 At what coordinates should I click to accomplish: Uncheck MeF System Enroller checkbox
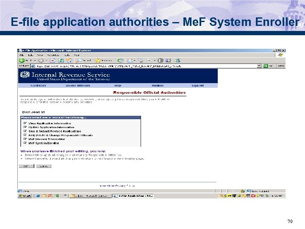point(25,143)
